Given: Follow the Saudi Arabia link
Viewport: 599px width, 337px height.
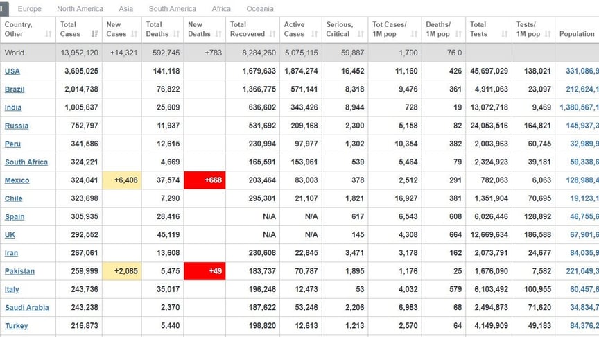Looking at the screenshot, I should [x=27, y=308].
